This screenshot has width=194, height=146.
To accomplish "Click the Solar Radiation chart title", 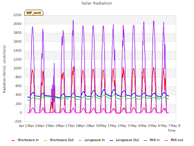I will tap(97, 3).
